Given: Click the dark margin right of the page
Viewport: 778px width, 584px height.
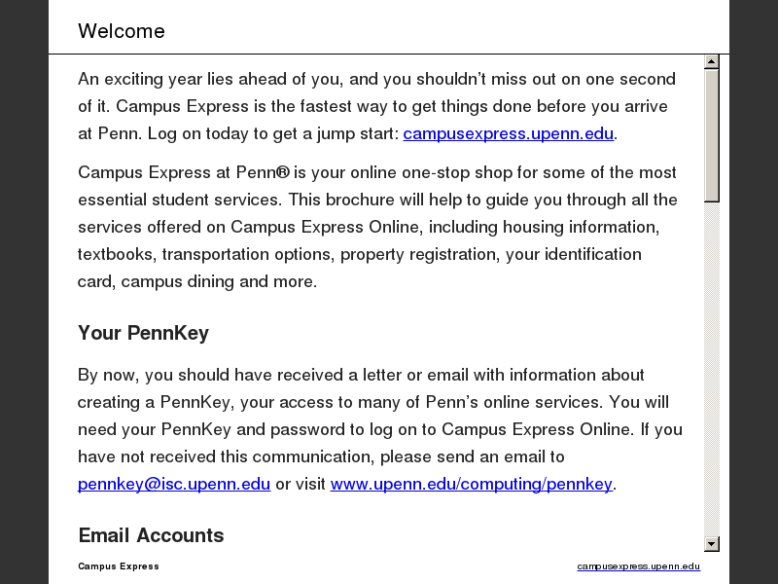Looking at the screenshot, I should (754, 292).
